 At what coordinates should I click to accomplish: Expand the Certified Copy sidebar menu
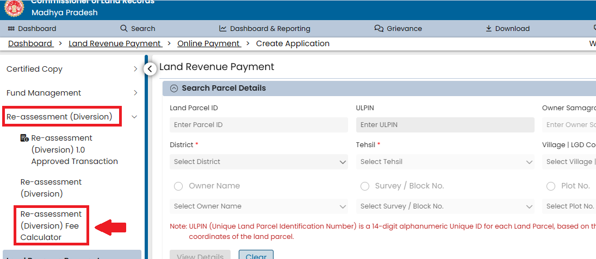coord(135,69)
